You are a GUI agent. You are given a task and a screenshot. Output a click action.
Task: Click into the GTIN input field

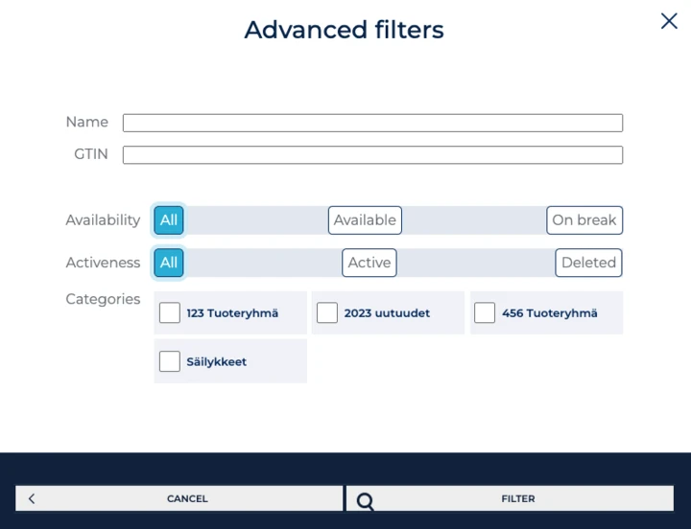click(x=372, y=155)
